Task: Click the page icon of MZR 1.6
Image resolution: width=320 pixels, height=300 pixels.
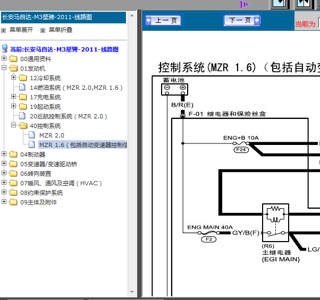Action: 32,144
